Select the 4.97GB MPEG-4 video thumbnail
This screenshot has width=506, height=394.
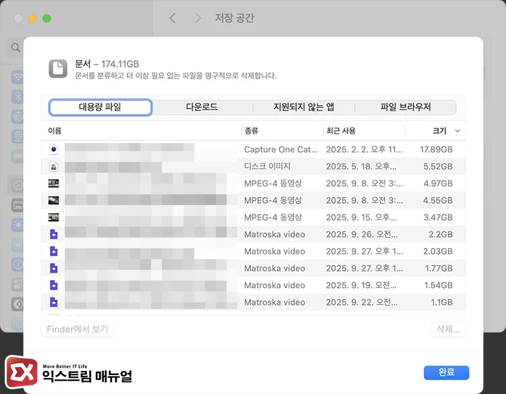[54, 183]
